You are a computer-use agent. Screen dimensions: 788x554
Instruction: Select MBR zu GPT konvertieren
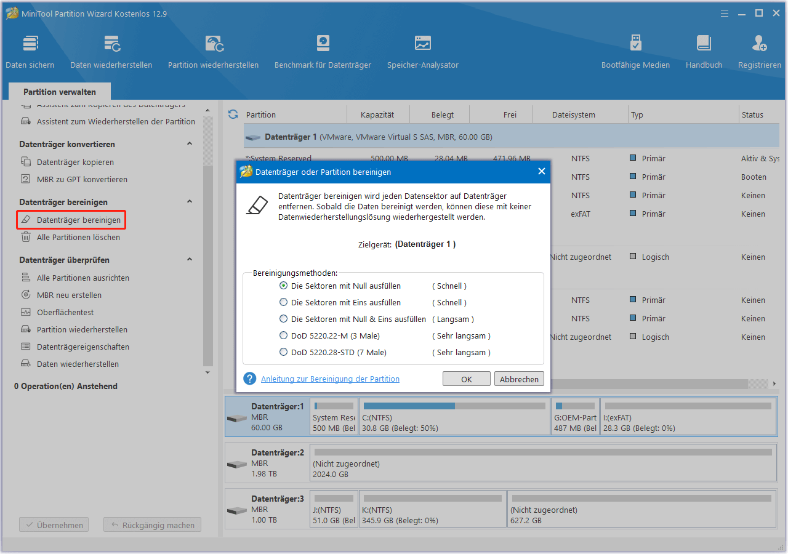point(74,179)
